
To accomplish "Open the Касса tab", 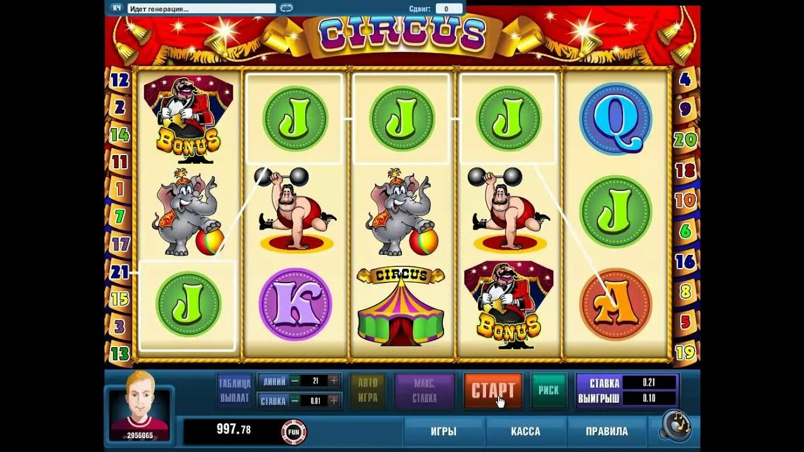I will pyautogui.click(x=526, y=431).
